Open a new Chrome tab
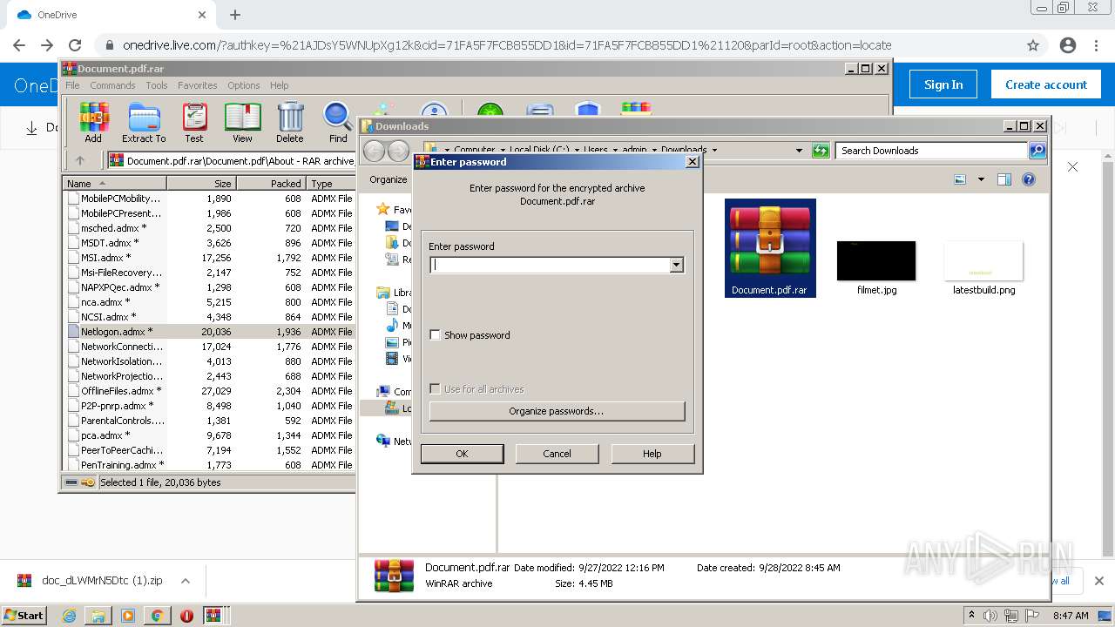1115x627 pixels. tap(235, 15)
